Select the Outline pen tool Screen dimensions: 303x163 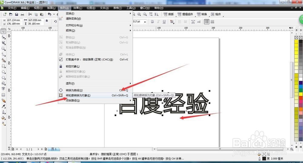[3, 112]
